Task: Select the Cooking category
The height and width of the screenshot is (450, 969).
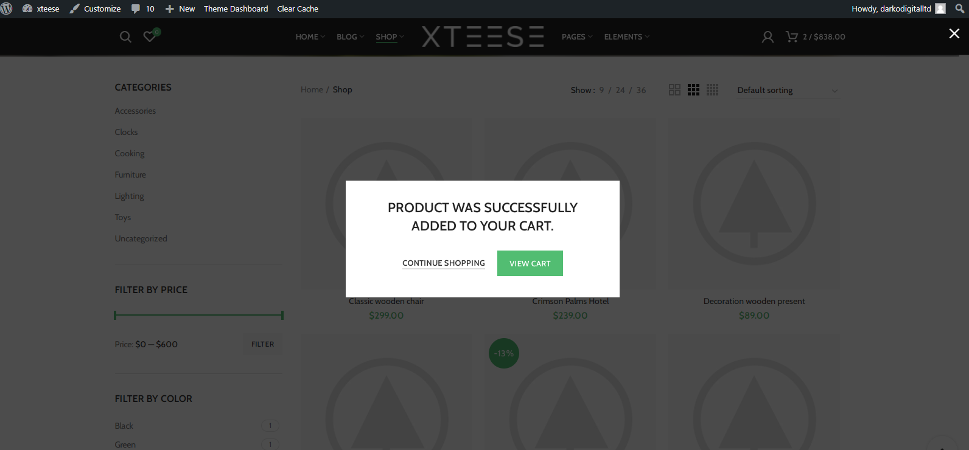Action: click(x=130, y=153)
